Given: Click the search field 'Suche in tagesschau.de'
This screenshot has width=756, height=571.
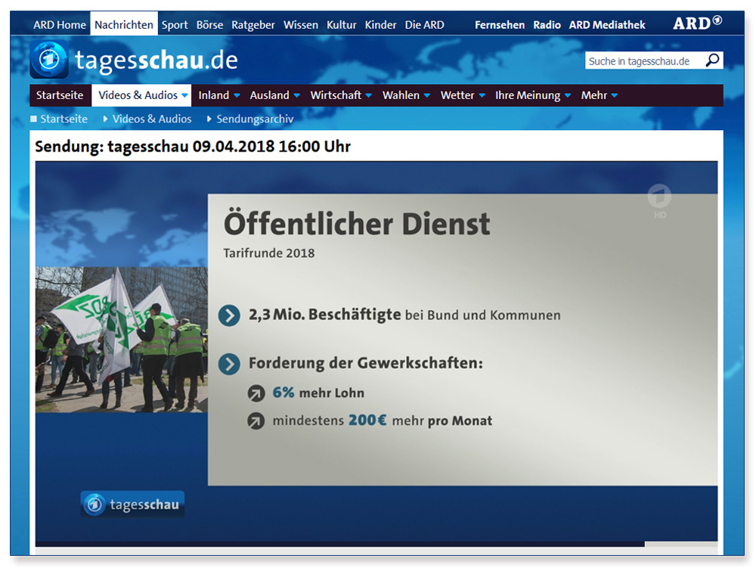Looking at the screenshot, I should pos(643,61).
